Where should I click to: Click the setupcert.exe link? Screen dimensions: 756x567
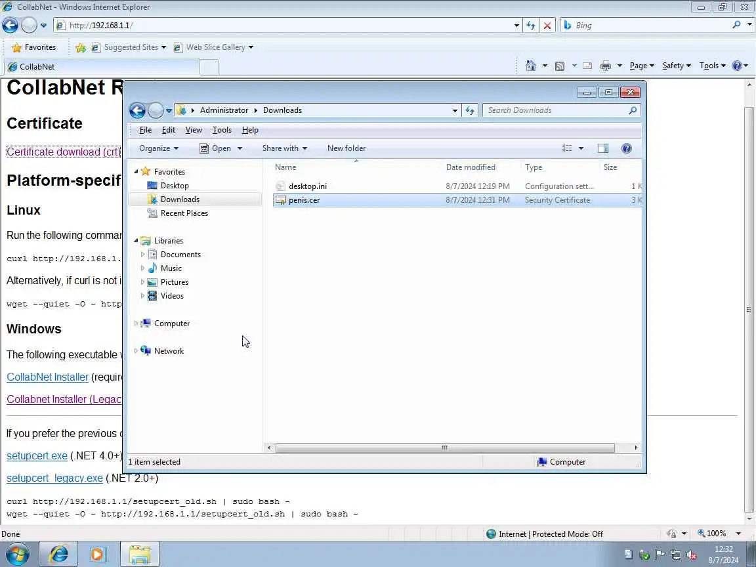click(x=37, y=455)
